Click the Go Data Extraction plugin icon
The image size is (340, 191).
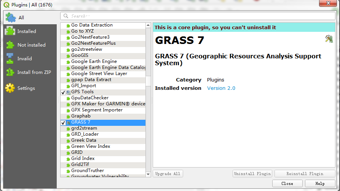pos(68,26)
